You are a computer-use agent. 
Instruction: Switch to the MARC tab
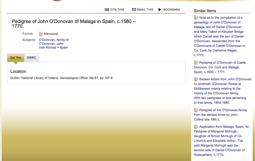[x=31, y=57]
